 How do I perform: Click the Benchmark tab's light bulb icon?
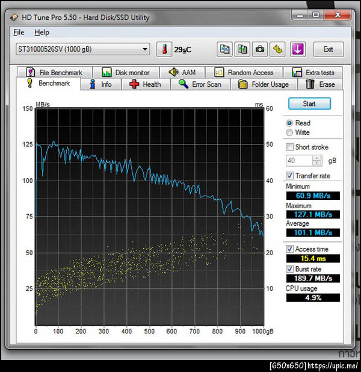coord(29,83)
